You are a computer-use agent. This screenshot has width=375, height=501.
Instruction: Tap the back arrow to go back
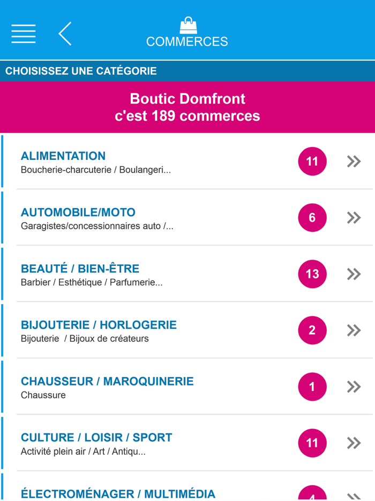(64, 33)
